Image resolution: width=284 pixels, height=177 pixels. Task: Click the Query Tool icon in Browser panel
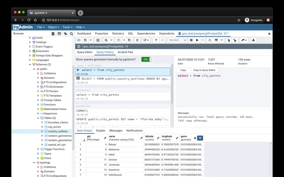coord(53,34)
